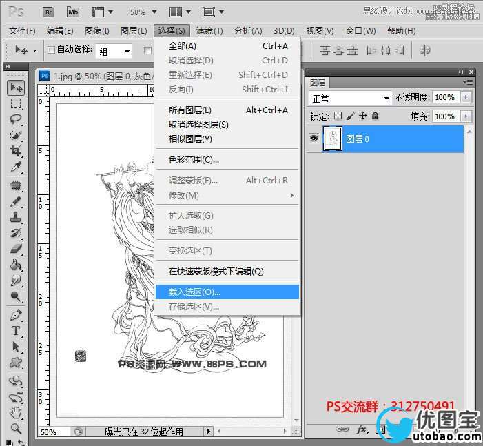Select the Brush tool
Viewport: 483px width, 446px height.
pyautogui.click(x=16, y=201)
